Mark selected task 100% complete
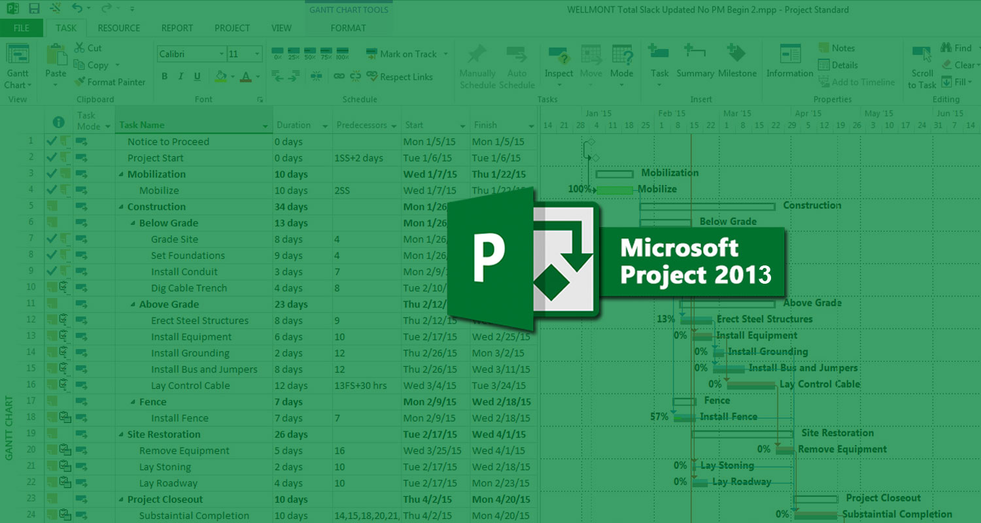The height and width of the screenshot is (523, 981). pyautogui.click(x=342, y=54)
